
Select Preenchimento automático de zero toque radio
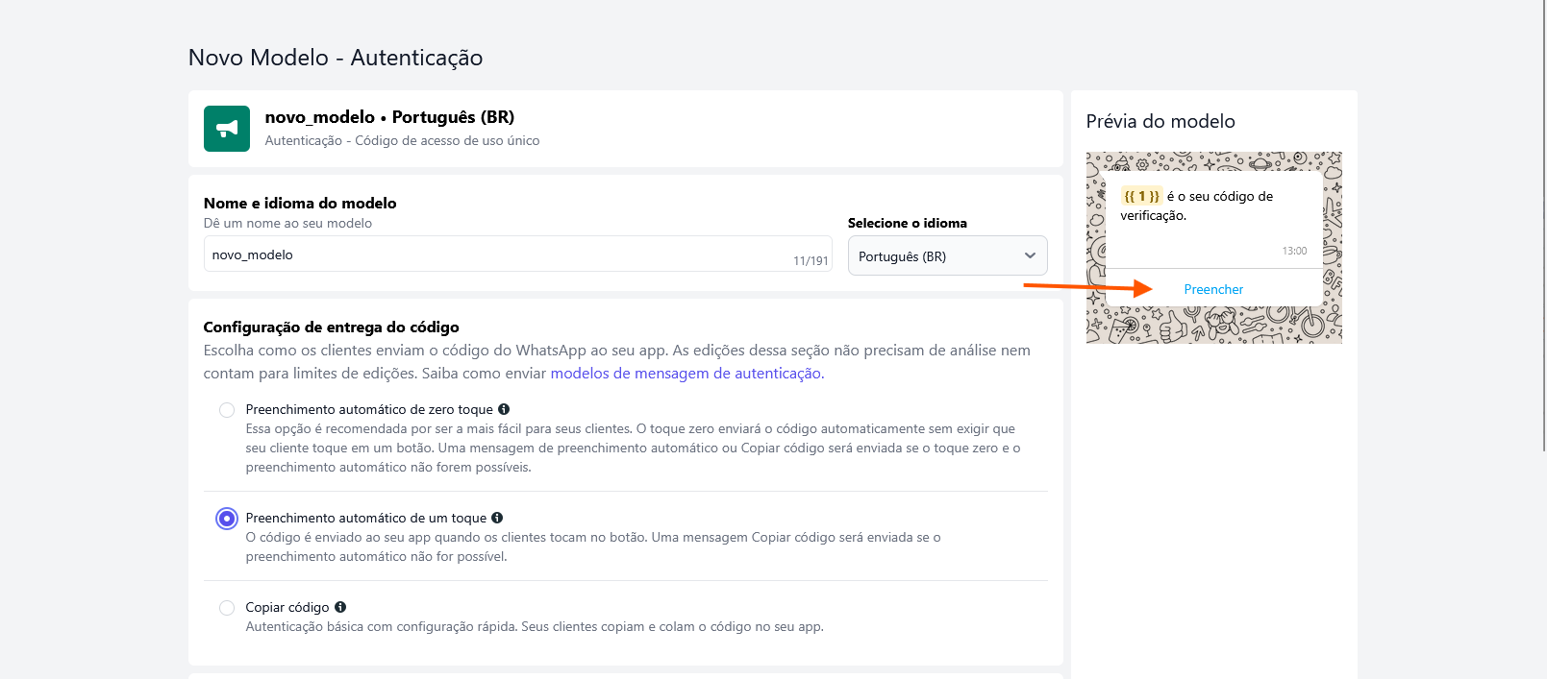point(227,410)
